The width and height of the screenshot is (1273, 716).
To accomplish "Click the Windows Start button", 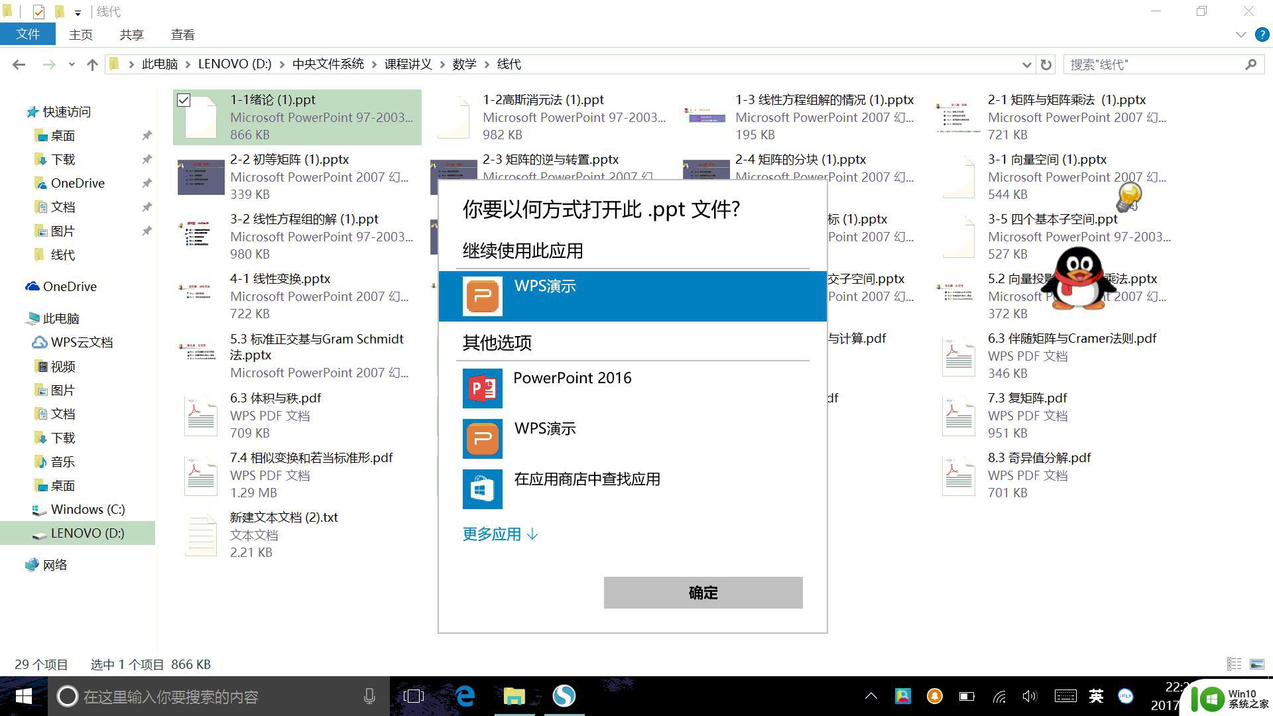I will coord(23,696).
